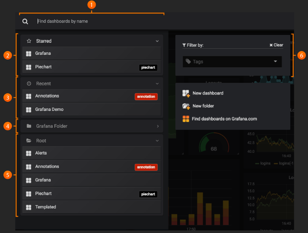The image size is (308, 233).
Task: Open Find dashboards on Grafana.com link
Action: click(x=225, y=119)
